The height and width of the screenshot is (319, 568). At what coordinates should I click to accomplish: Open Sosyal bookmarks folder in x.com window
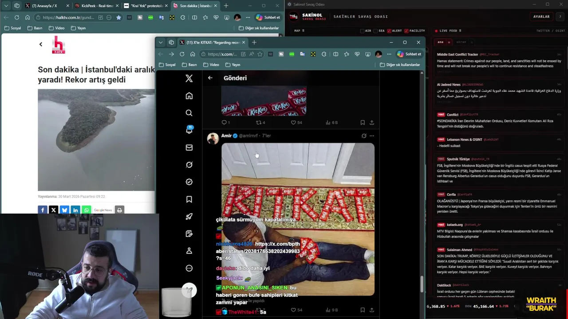click(167, 65)
